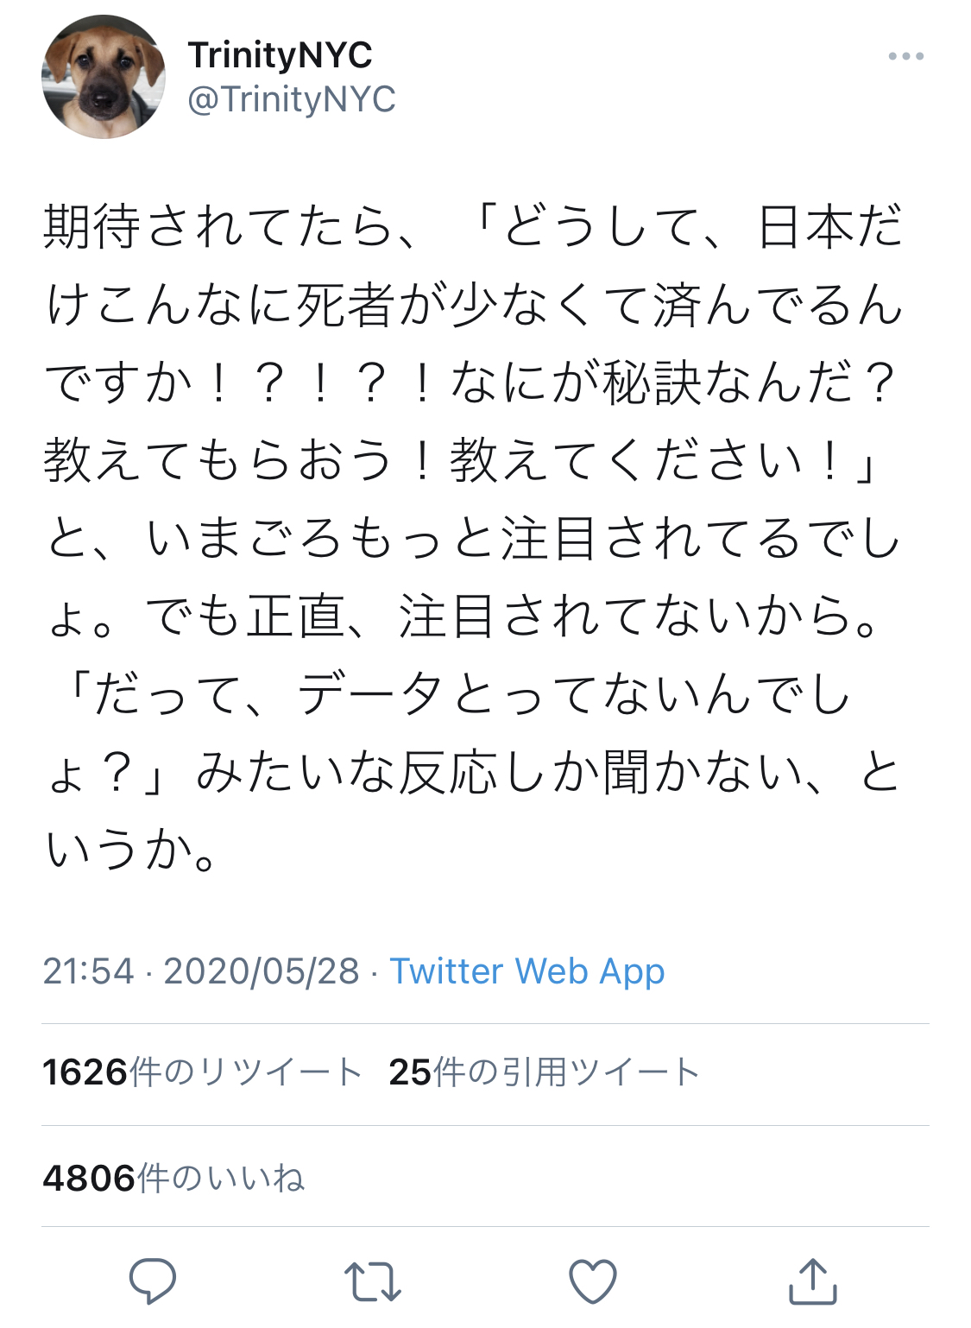Tap the @TrinityNYC handle
The width and height of the screenshot is (971, 1328).
coord(292,99)
